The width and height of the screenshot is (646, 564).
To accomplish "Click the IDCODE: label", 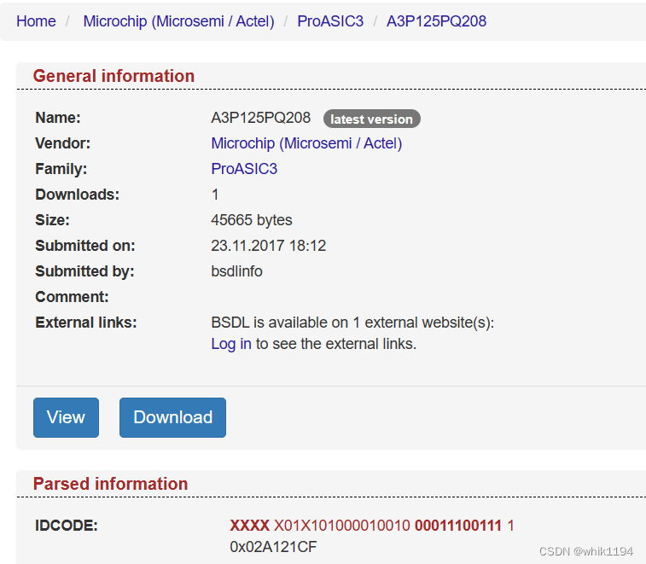I will click(67, 526).
